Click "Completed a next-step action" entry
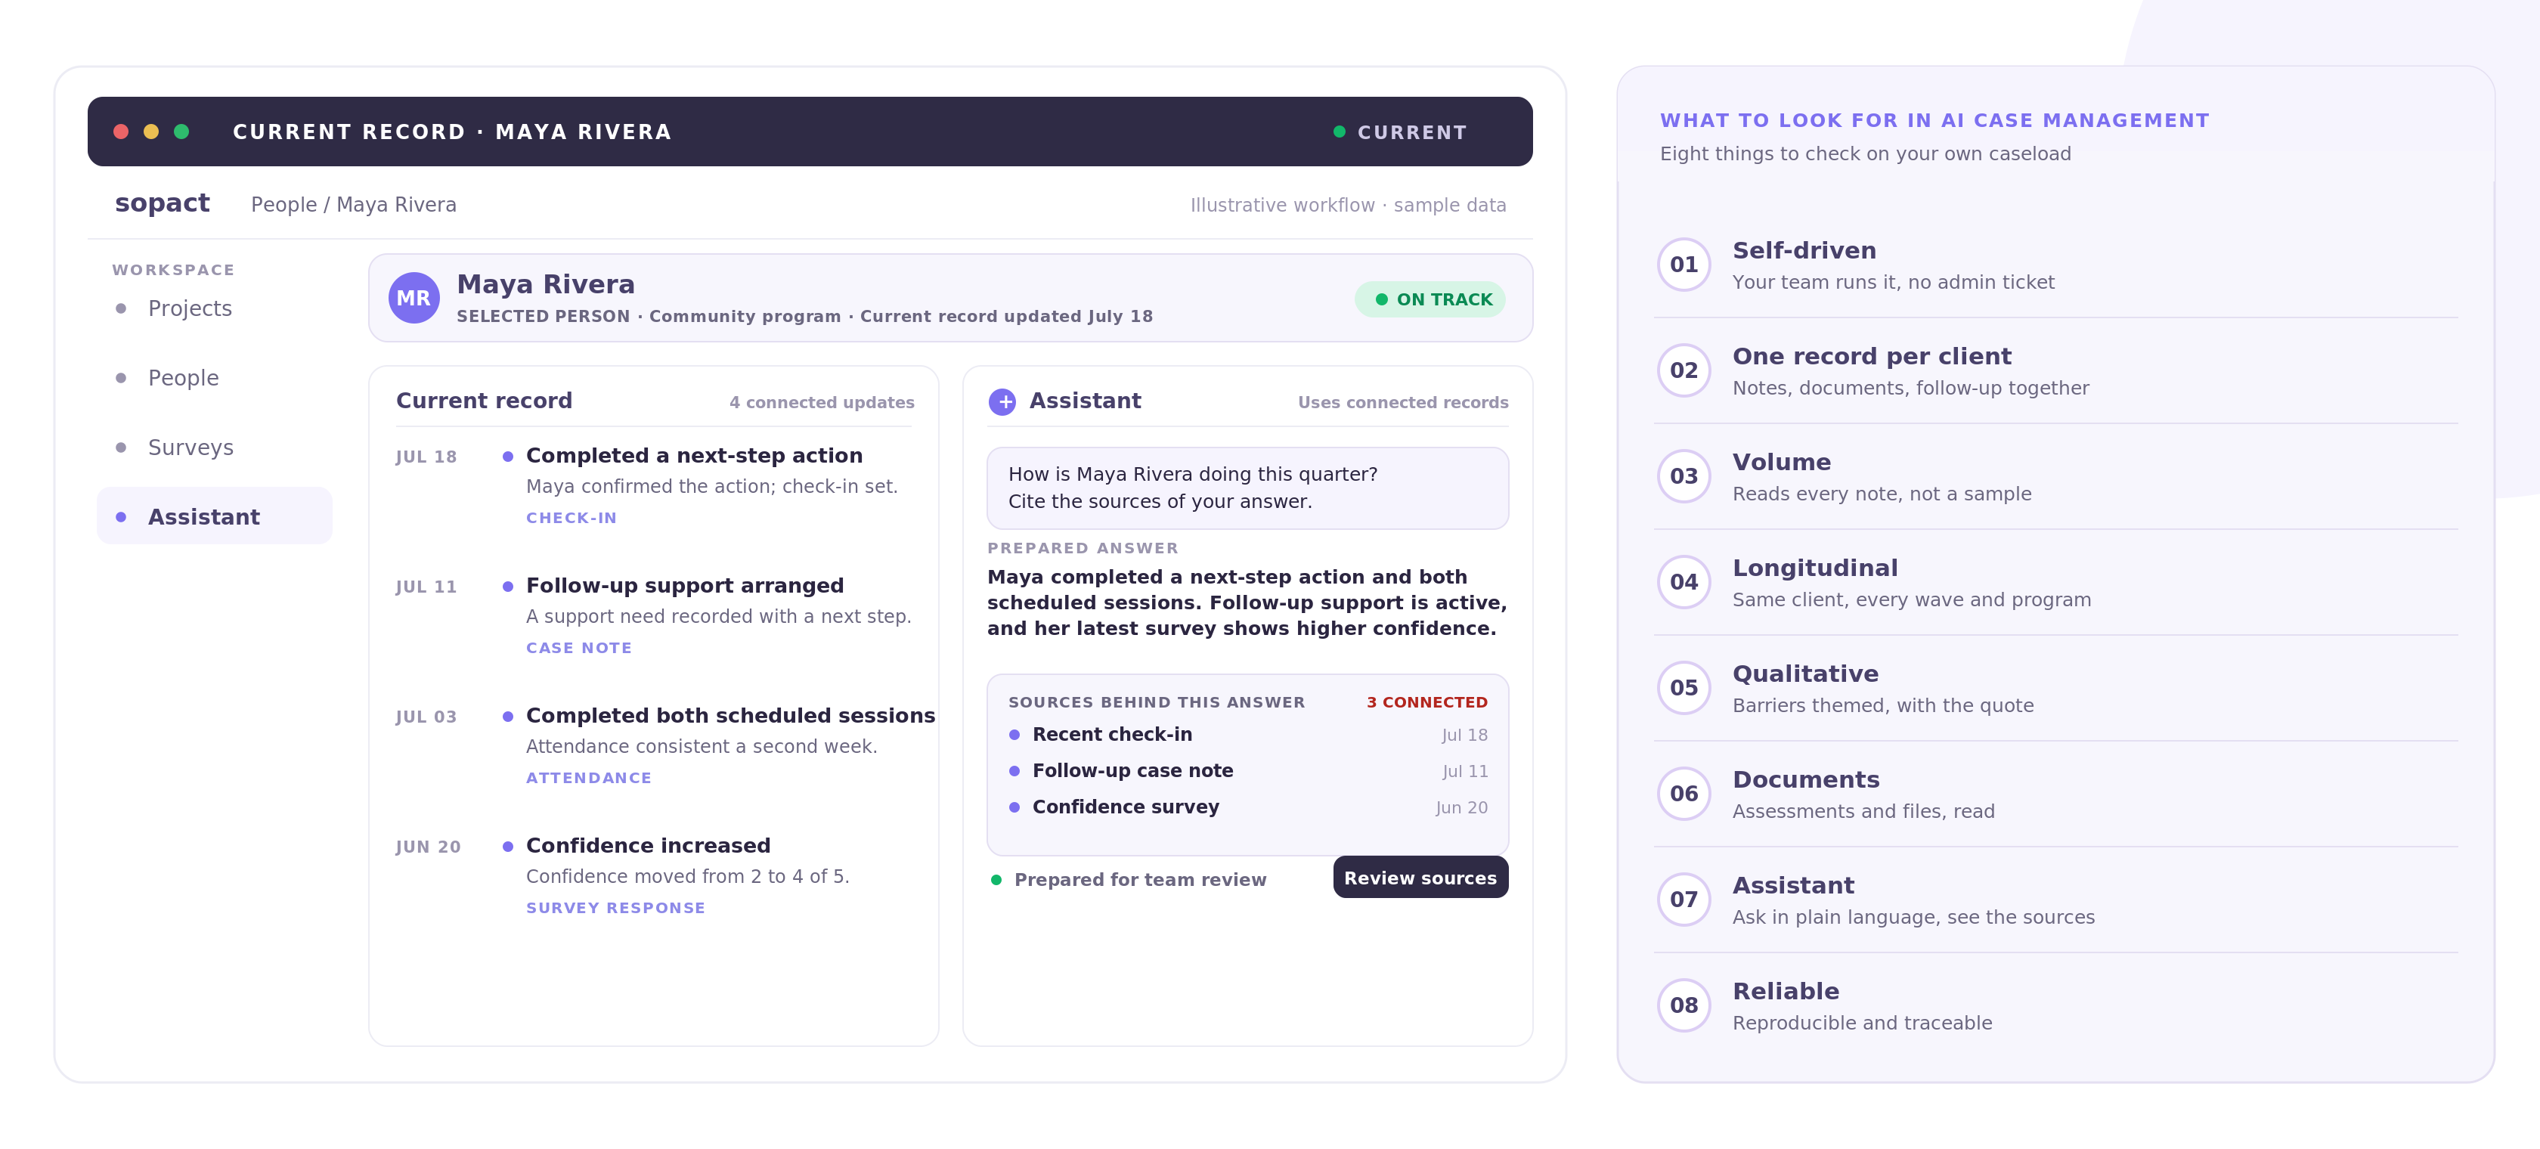 [694, 456]
